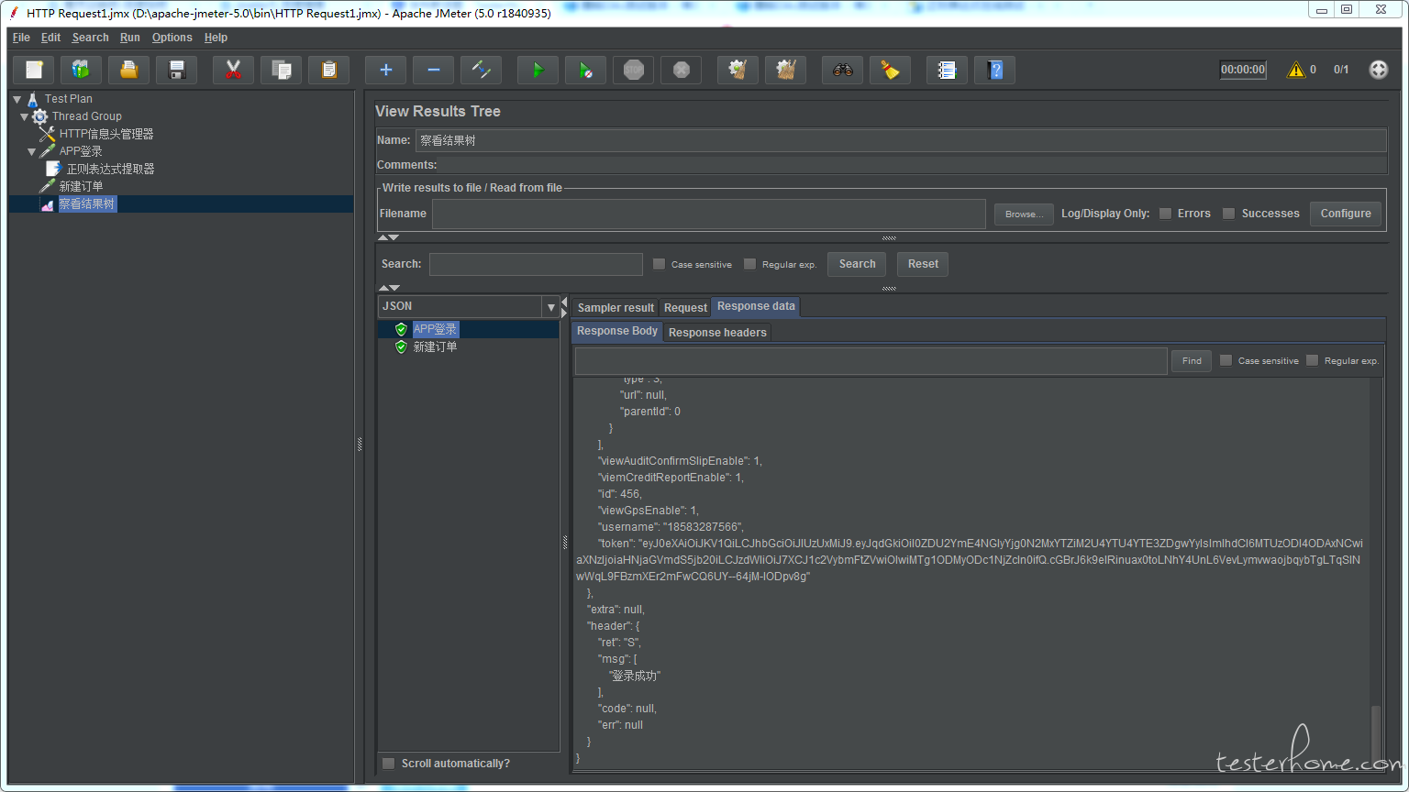1409x792 pixels.
Task: Open the Help menu
Action: click(216, 38)
